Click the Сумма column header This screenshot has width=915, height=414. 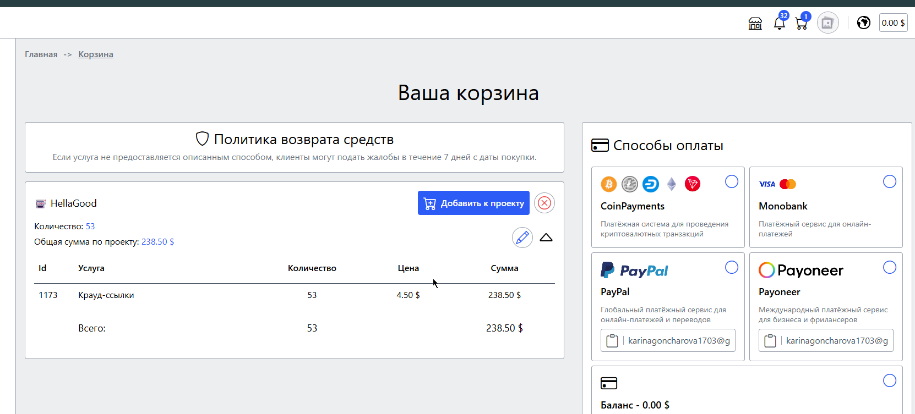click(504, 268)
